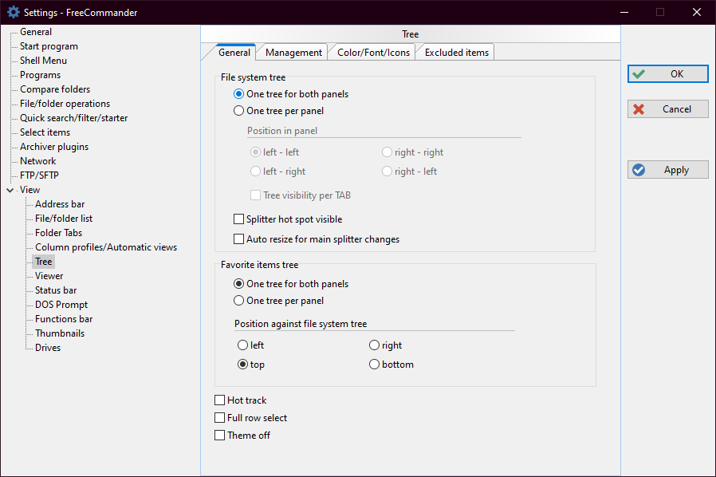Select One tree per panel for file system
716x477 pixels.
tap(238, 112)
